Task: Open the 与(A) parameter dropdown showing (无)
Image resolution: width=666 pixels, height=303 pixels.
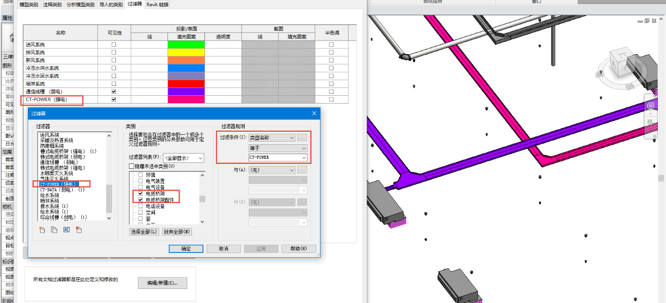Action: click(272, 170)
